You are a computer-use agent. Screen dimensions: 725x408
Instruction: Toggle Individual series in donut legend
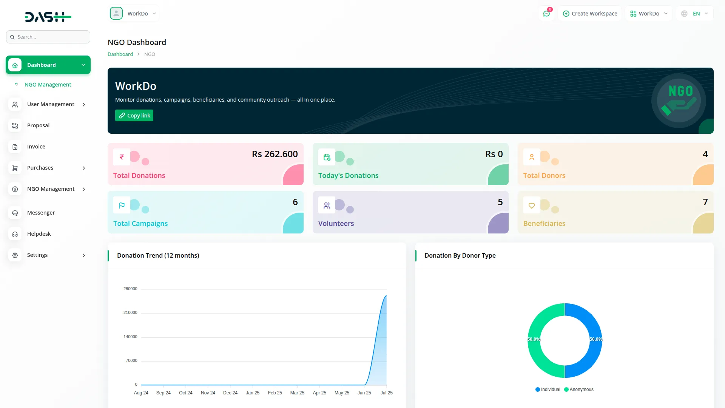(x=548, y=389)
